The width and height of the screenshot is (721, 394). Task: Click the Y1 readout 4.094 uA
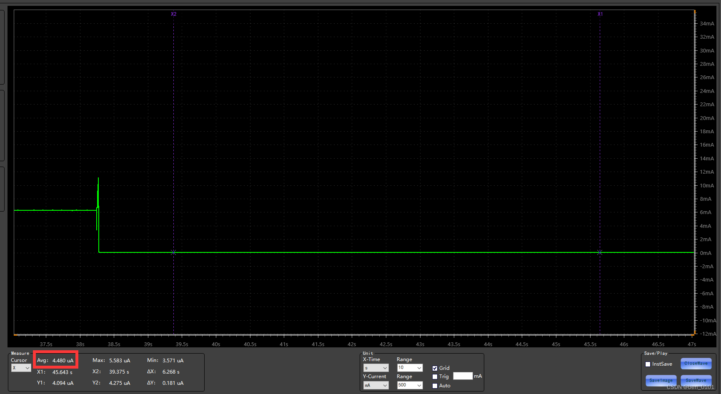[63, 383]
